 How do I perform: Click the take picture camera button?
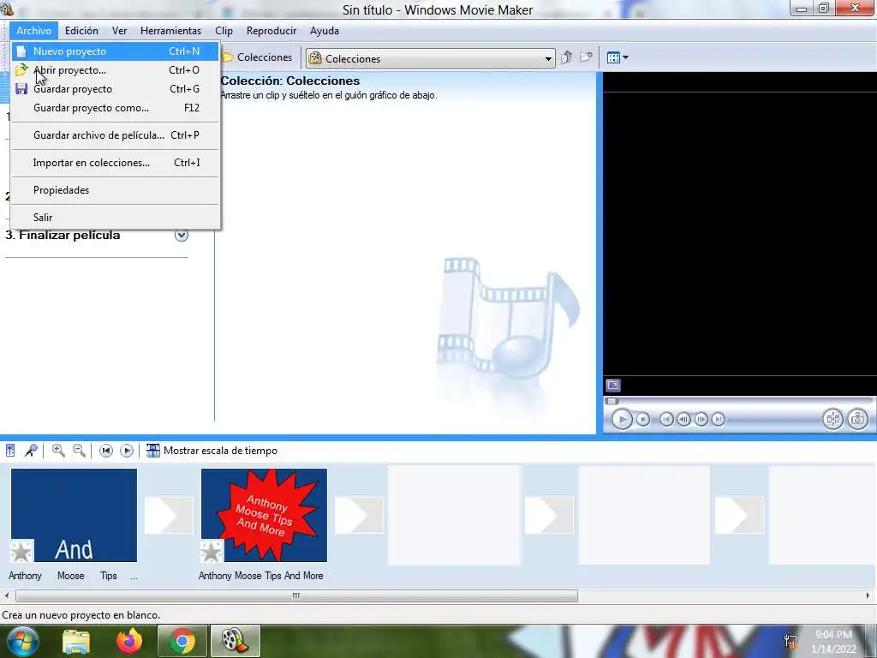[857, 419]
